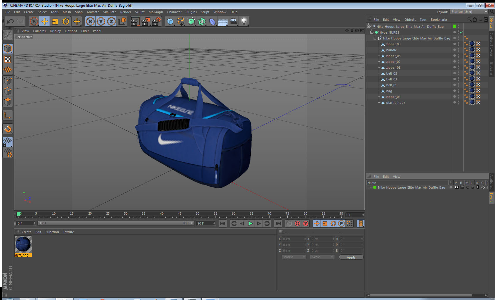
Task: Toggle Y axis lock
Action: click(101, 21)
